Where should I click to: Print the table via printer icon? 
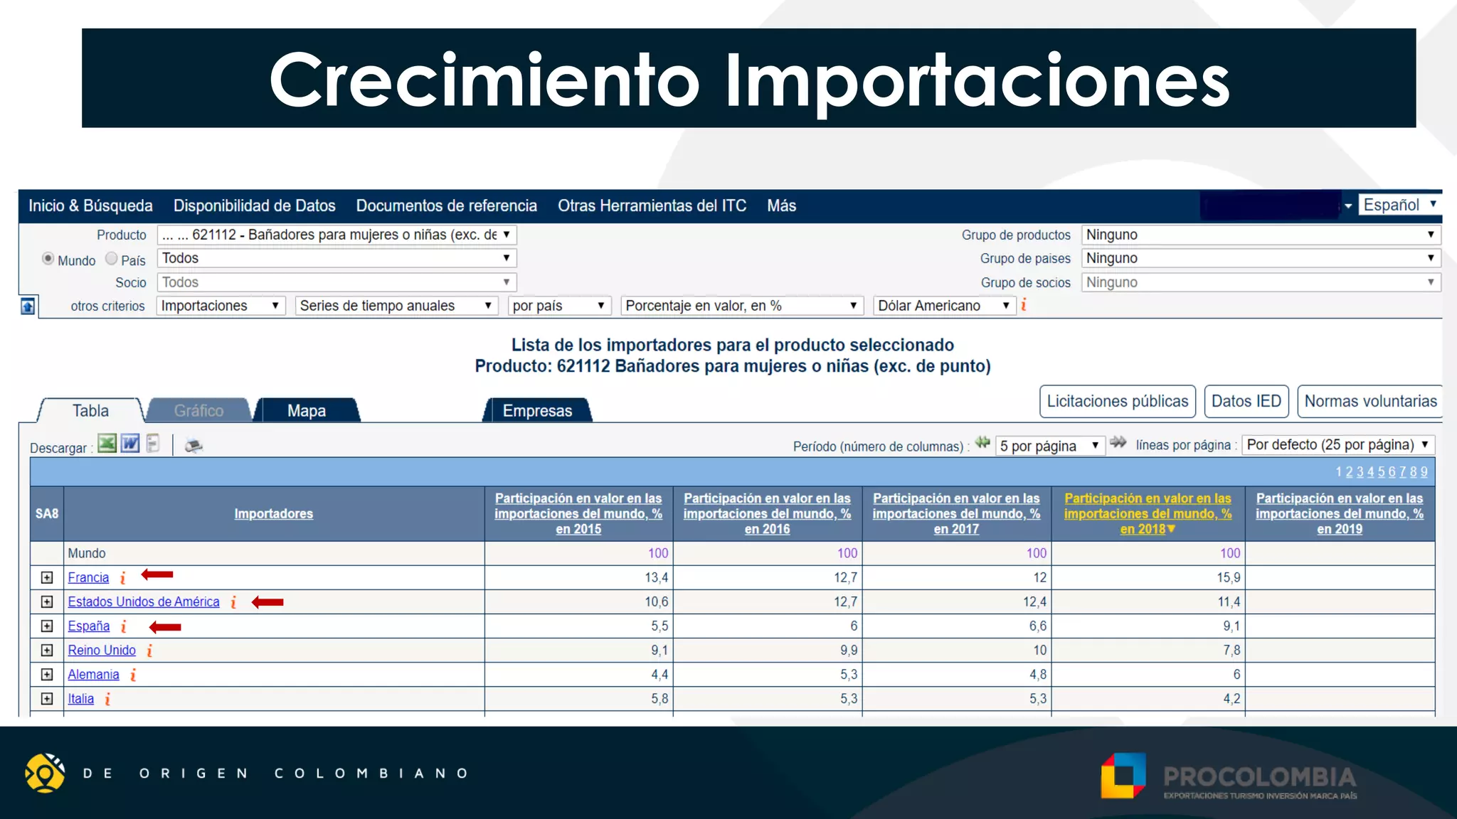click(x=194, y=446)
